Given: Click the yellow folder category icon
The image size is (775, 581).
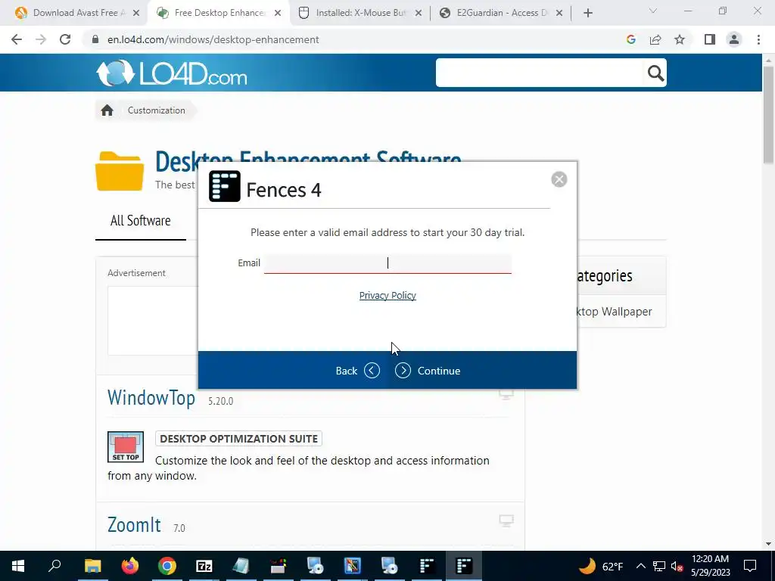Looking at the screenshot, I should 120,171.
